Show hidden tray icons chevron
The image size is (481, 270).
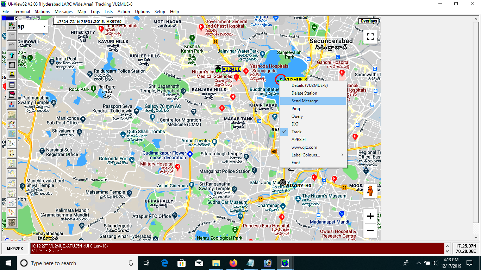click(x=419, y=263)
